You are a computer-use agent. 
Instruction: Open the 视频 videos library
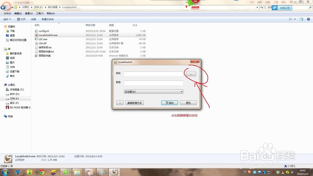(12, 58)
